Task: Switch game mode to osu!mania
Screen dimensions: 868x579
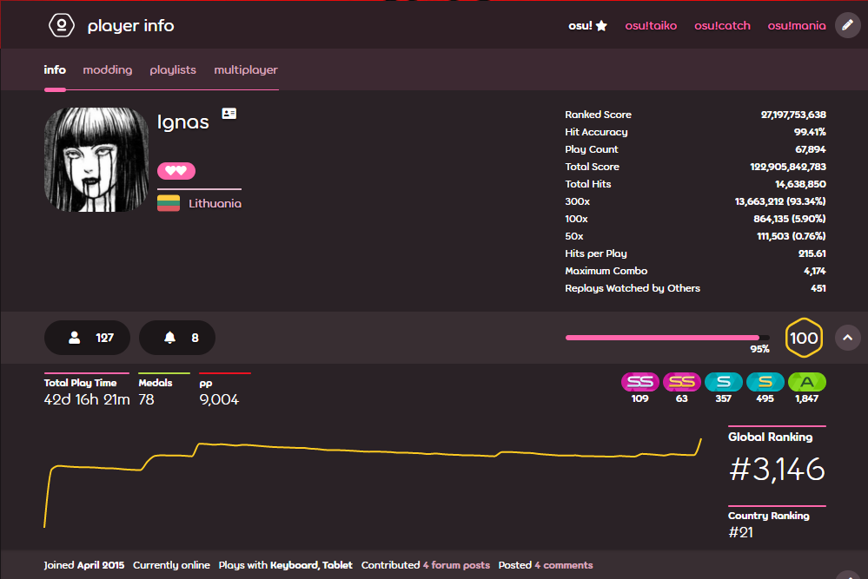Action: click(797, 25)
